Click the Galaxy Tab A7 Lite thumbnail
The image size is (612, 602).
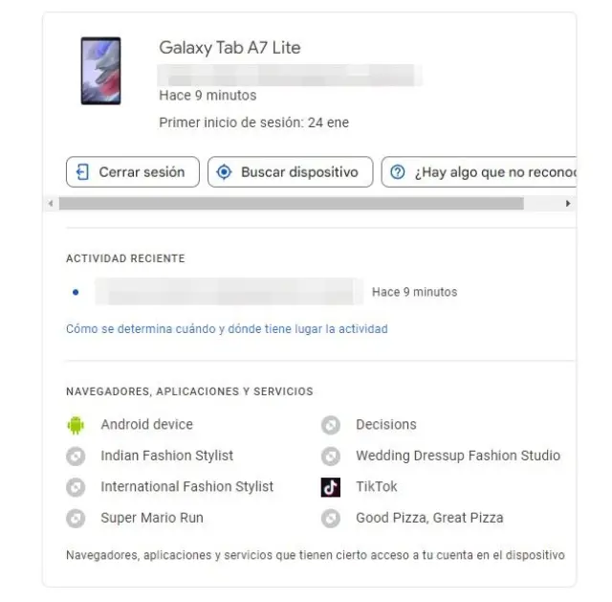[x=100, y=71]
